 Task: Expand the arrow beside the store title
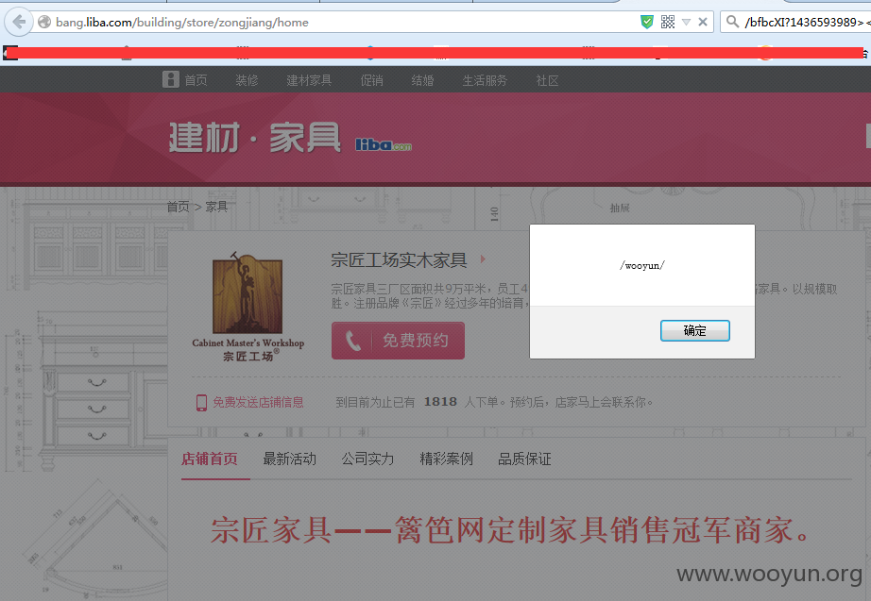point(483,259)
